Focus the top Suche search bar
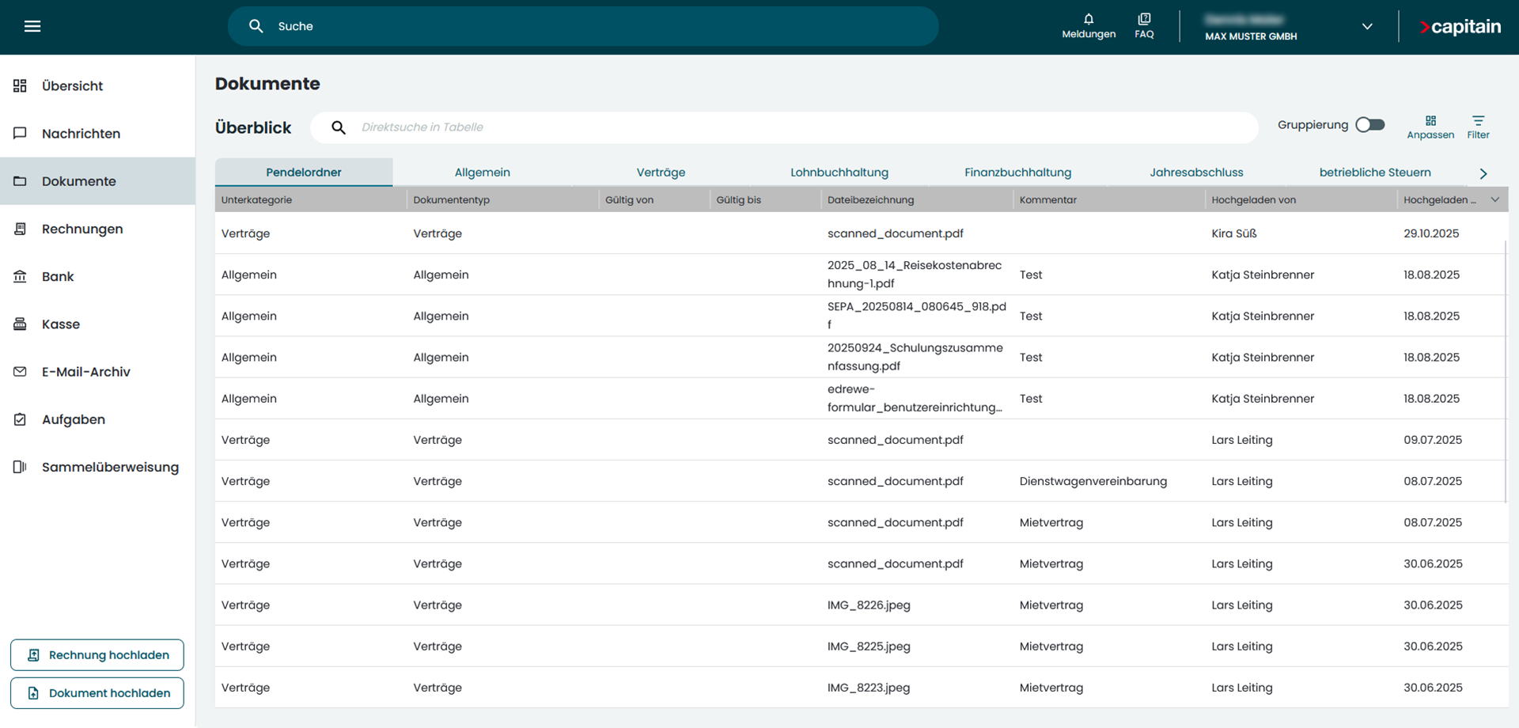 click(583, 26)
